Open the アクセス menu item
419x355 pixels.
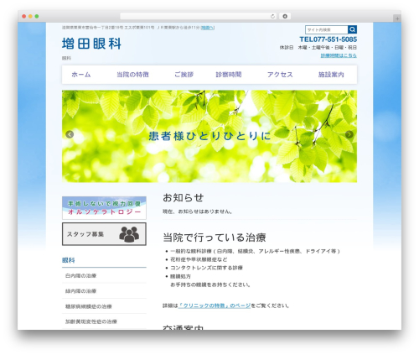click(280, 75)
